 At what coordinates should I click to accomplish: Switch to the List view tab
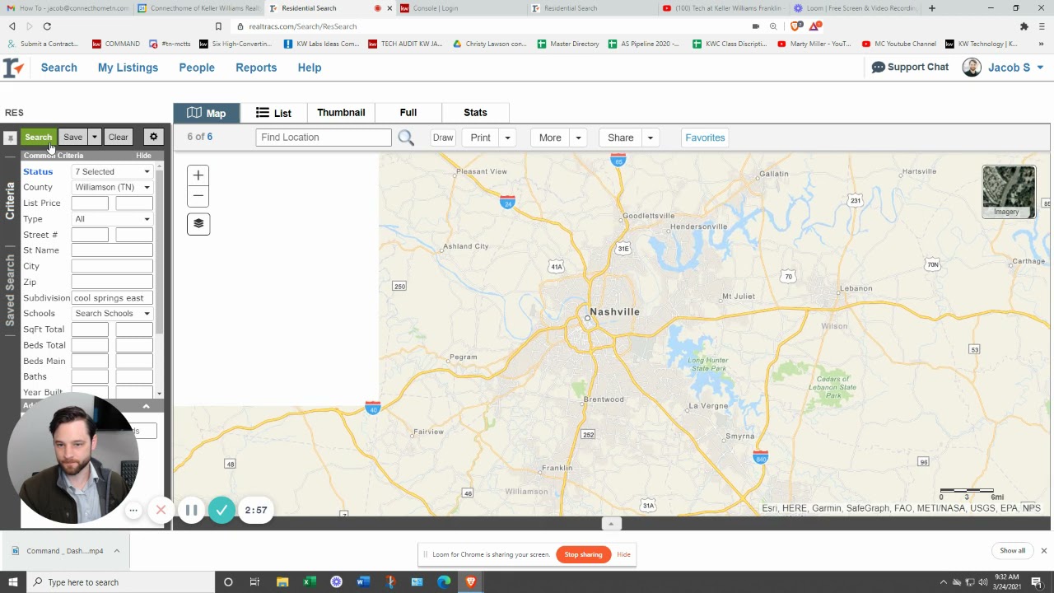(x=273, y=113)
